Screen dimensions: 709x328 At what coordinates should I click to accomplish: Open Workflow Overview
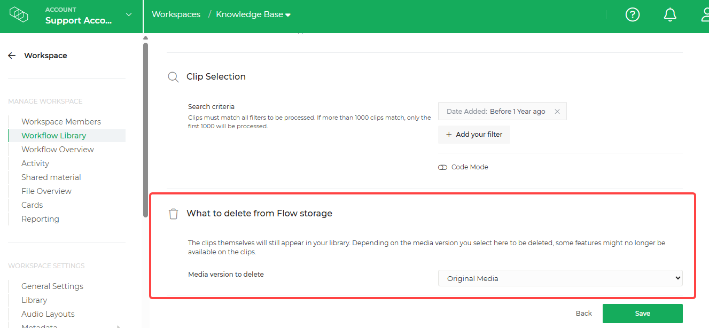pos(58,150)
